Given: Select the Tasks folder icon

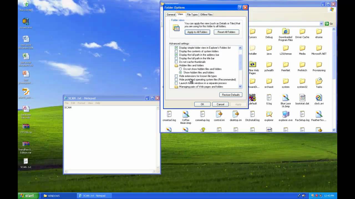Looking at the screenshot, I should [x=319, y=83].
